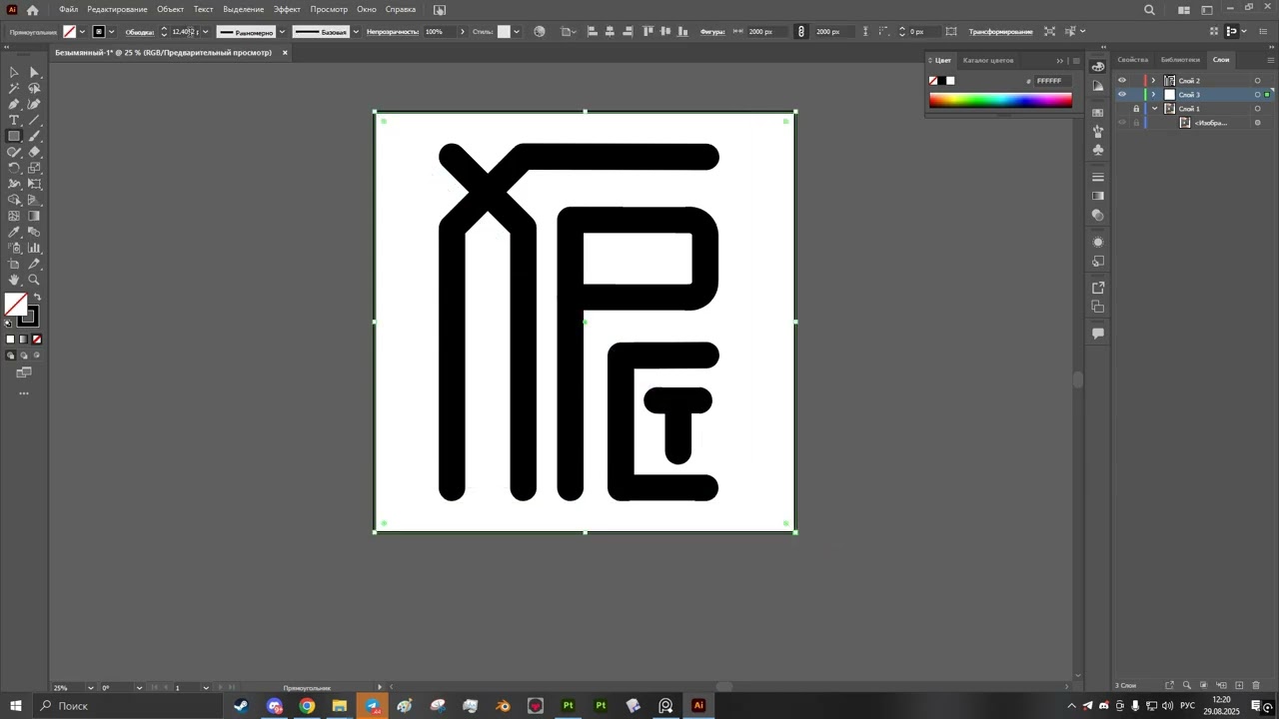Select the Warp/Width tool
Viewport: 1279px width, 719px height.
pos(14,184)
